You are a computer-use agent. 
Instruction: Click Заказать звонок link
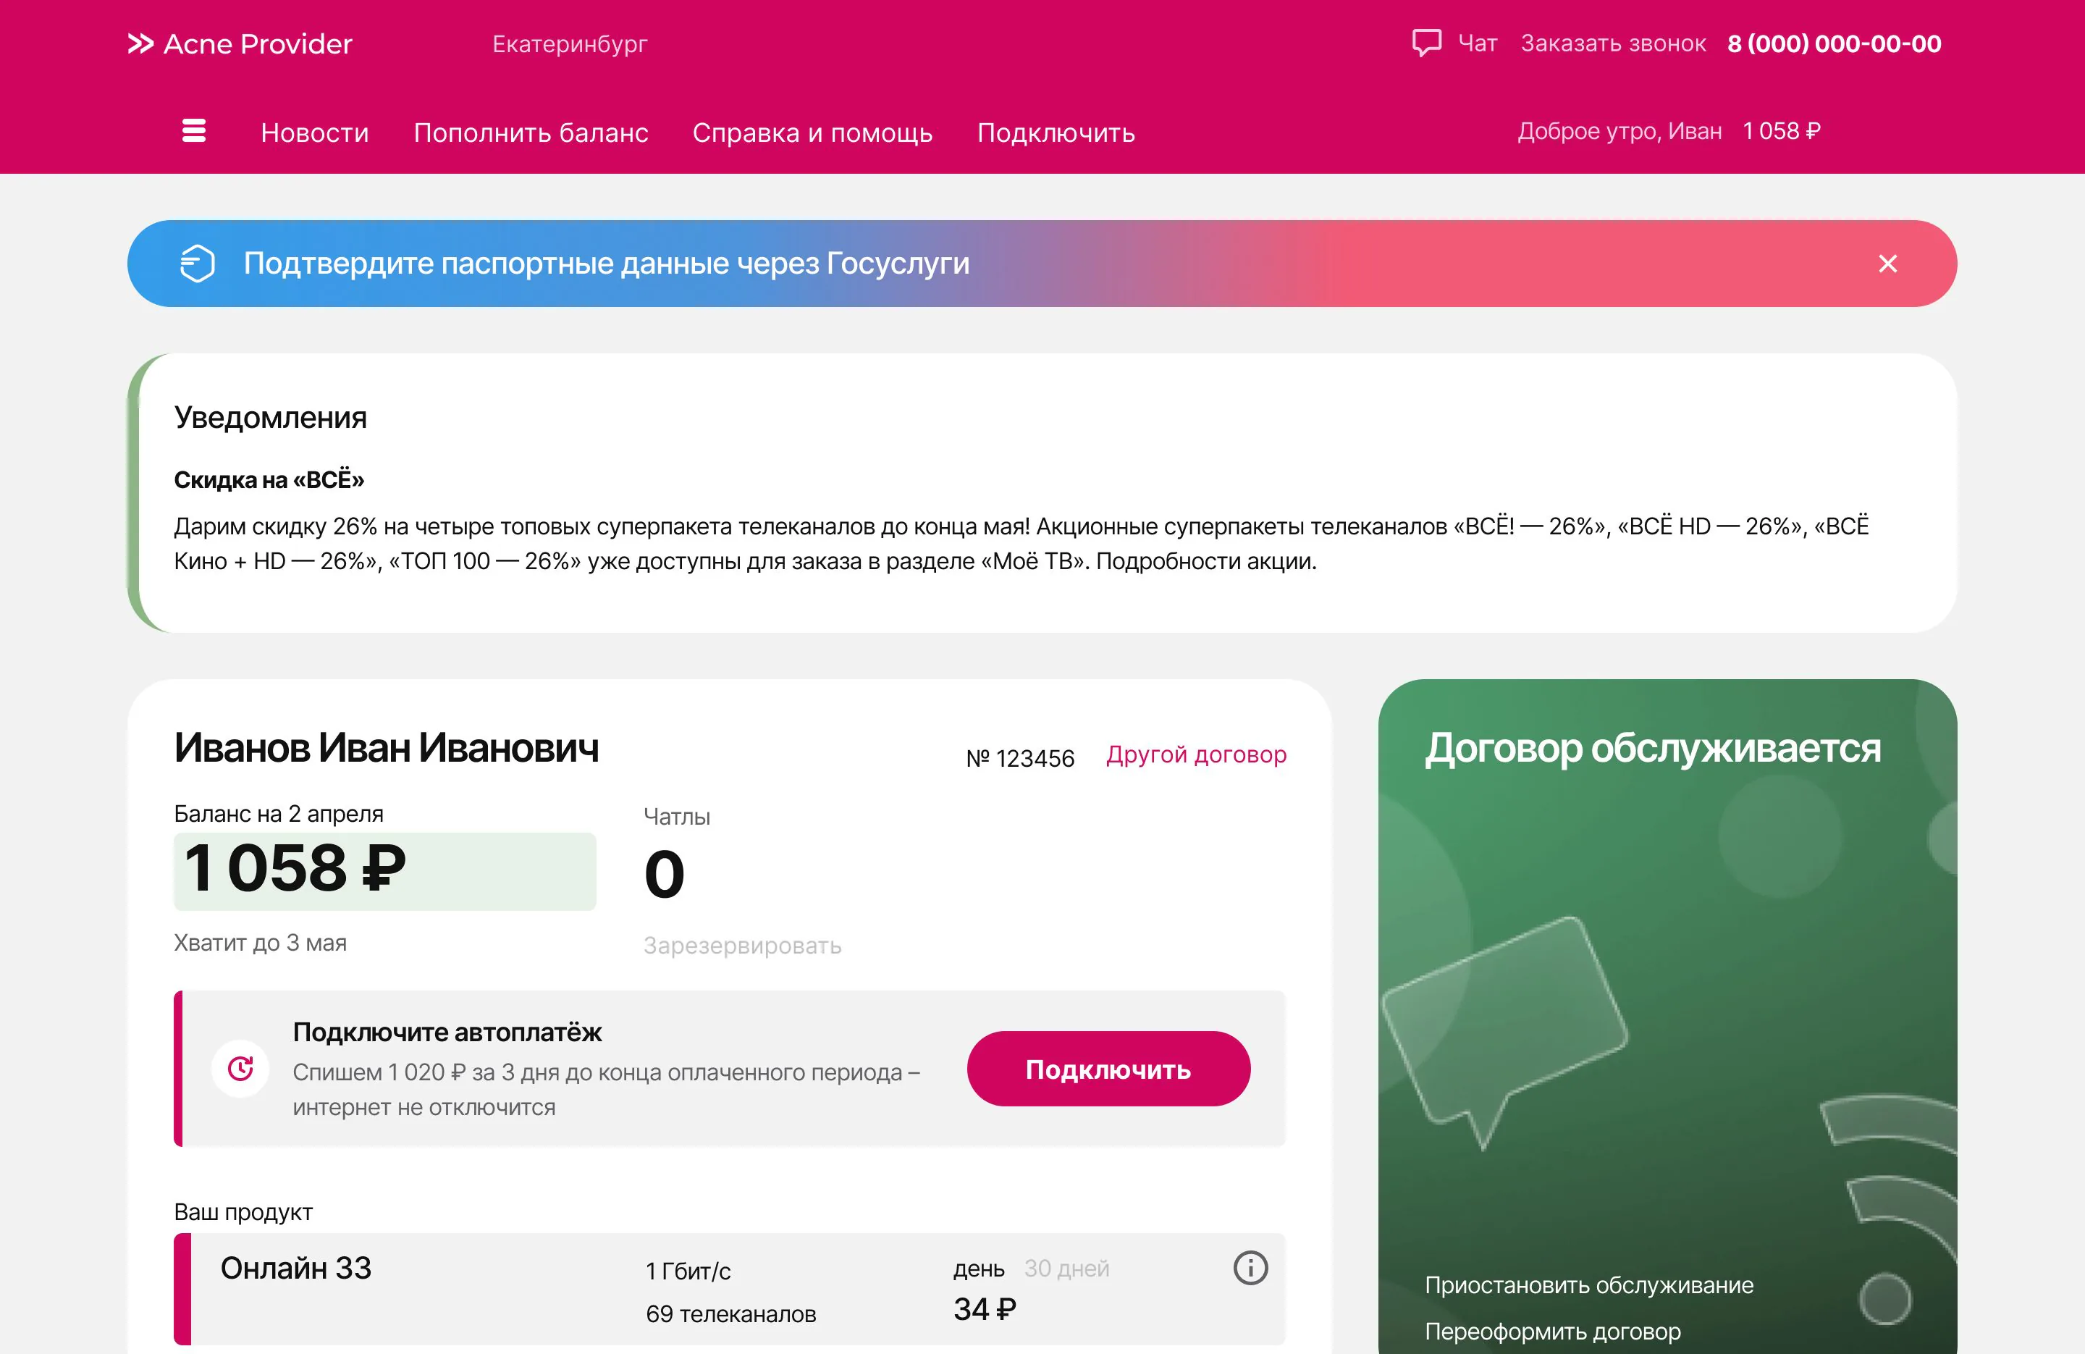click(x=1613, y=44)
